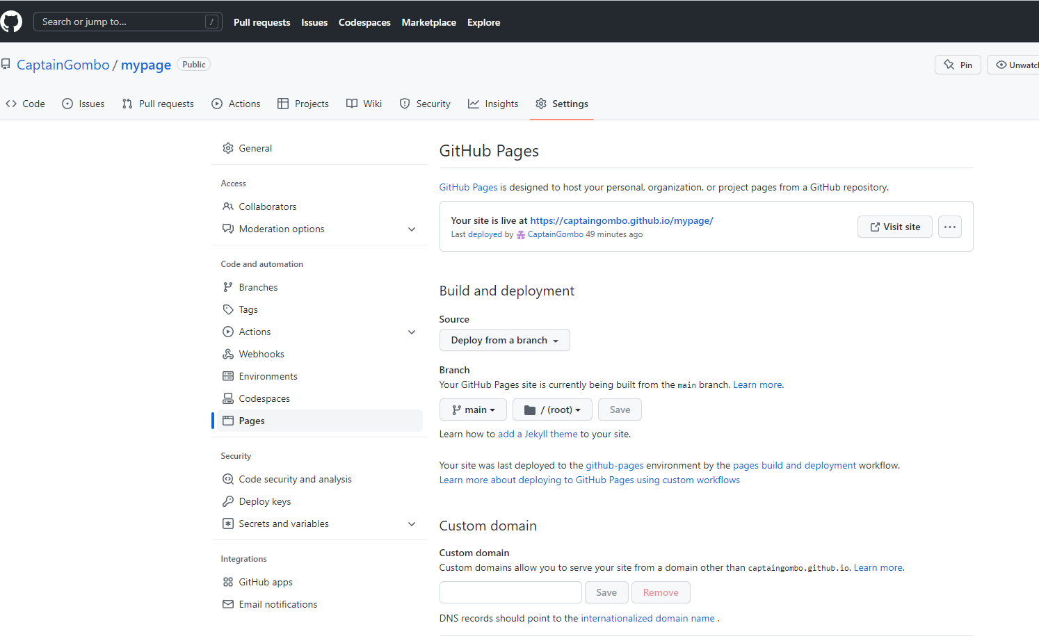Screen dimensions: 1039x641
Task: Click the General gear icon in sidebar
Action: coord(228,148)
